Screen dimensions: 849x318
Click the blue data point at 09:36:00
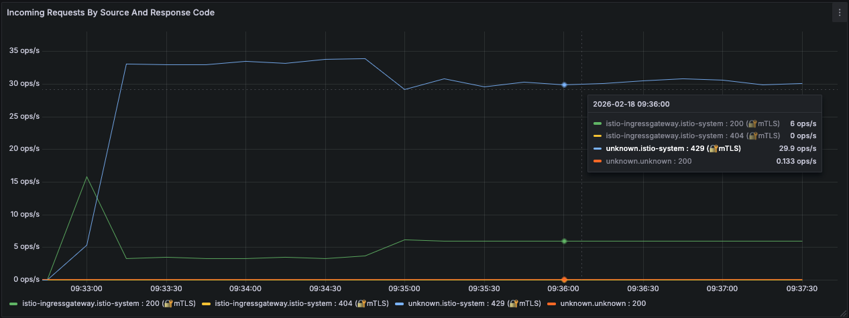[564, 85]
